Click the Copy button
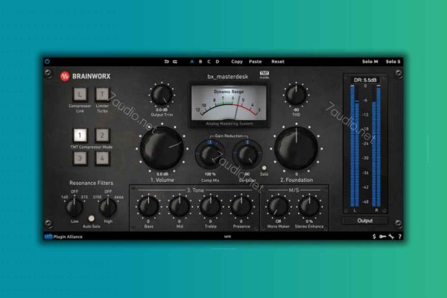The image size is (447, 298). click(237, 62)
